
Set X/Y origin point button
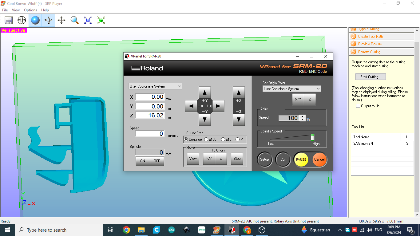pyautogui.click(x=298, y=100)
